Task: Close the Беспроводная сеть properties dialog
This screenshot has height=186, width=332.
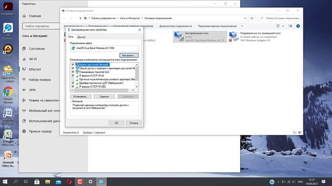Action: point(140,30)
